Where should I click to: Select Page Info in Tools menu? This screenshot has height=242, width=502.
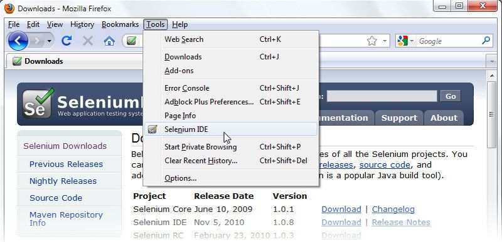coord(230,116)
